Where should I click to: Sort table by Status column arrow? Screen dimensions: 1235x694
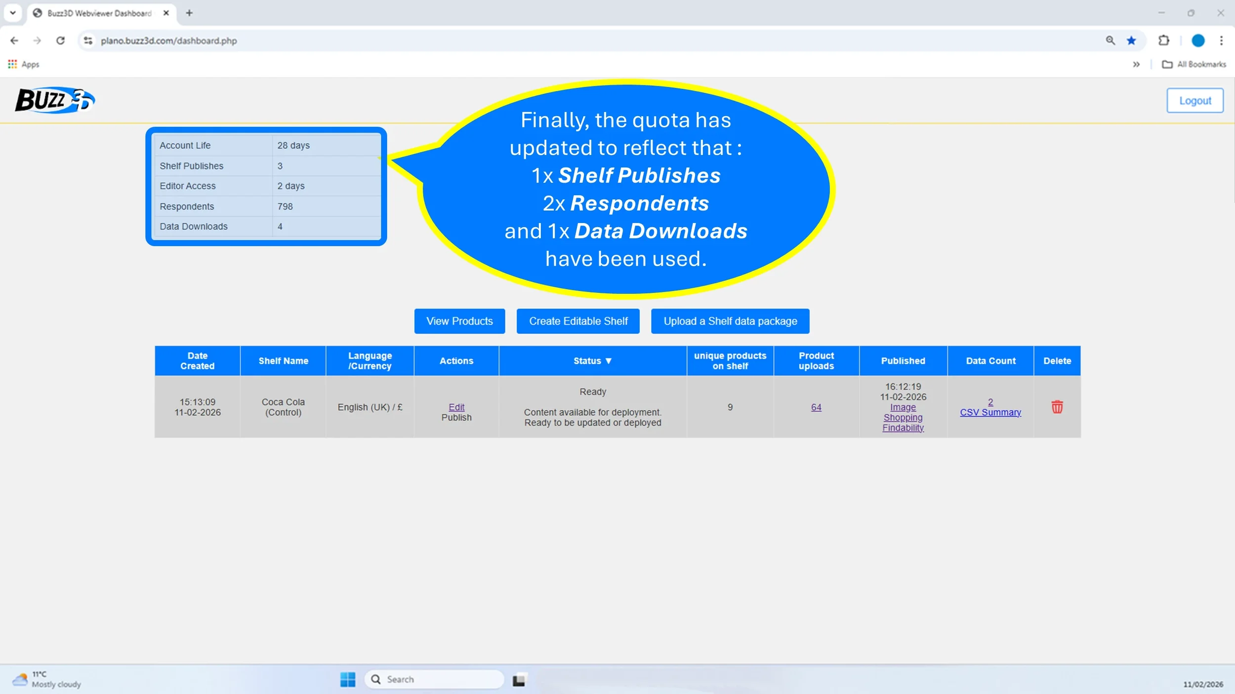[x=608, y=361]
